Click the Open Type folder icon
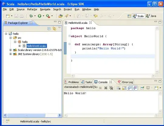The width and height of the screenshot is (164, 126). [x=60, y=16]
